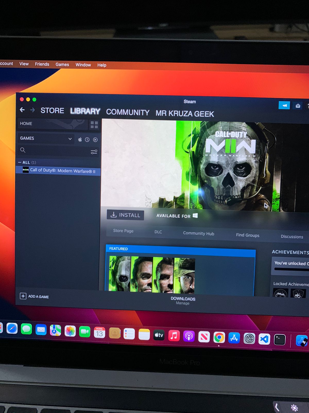Open the STORE tab
Screen dimensions: 309x413
tap(52, 110)
